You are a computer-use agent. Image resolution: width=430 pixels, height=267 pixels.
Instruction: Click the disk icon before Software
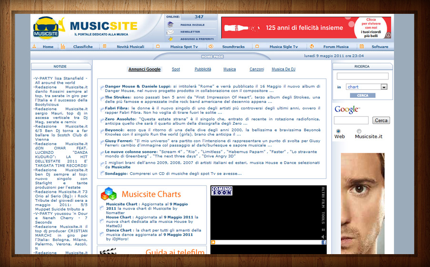pos(362,46)
